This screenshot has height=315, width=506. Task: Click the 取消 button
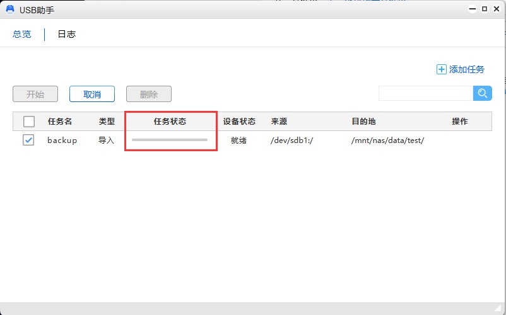(x=92, y=94)
